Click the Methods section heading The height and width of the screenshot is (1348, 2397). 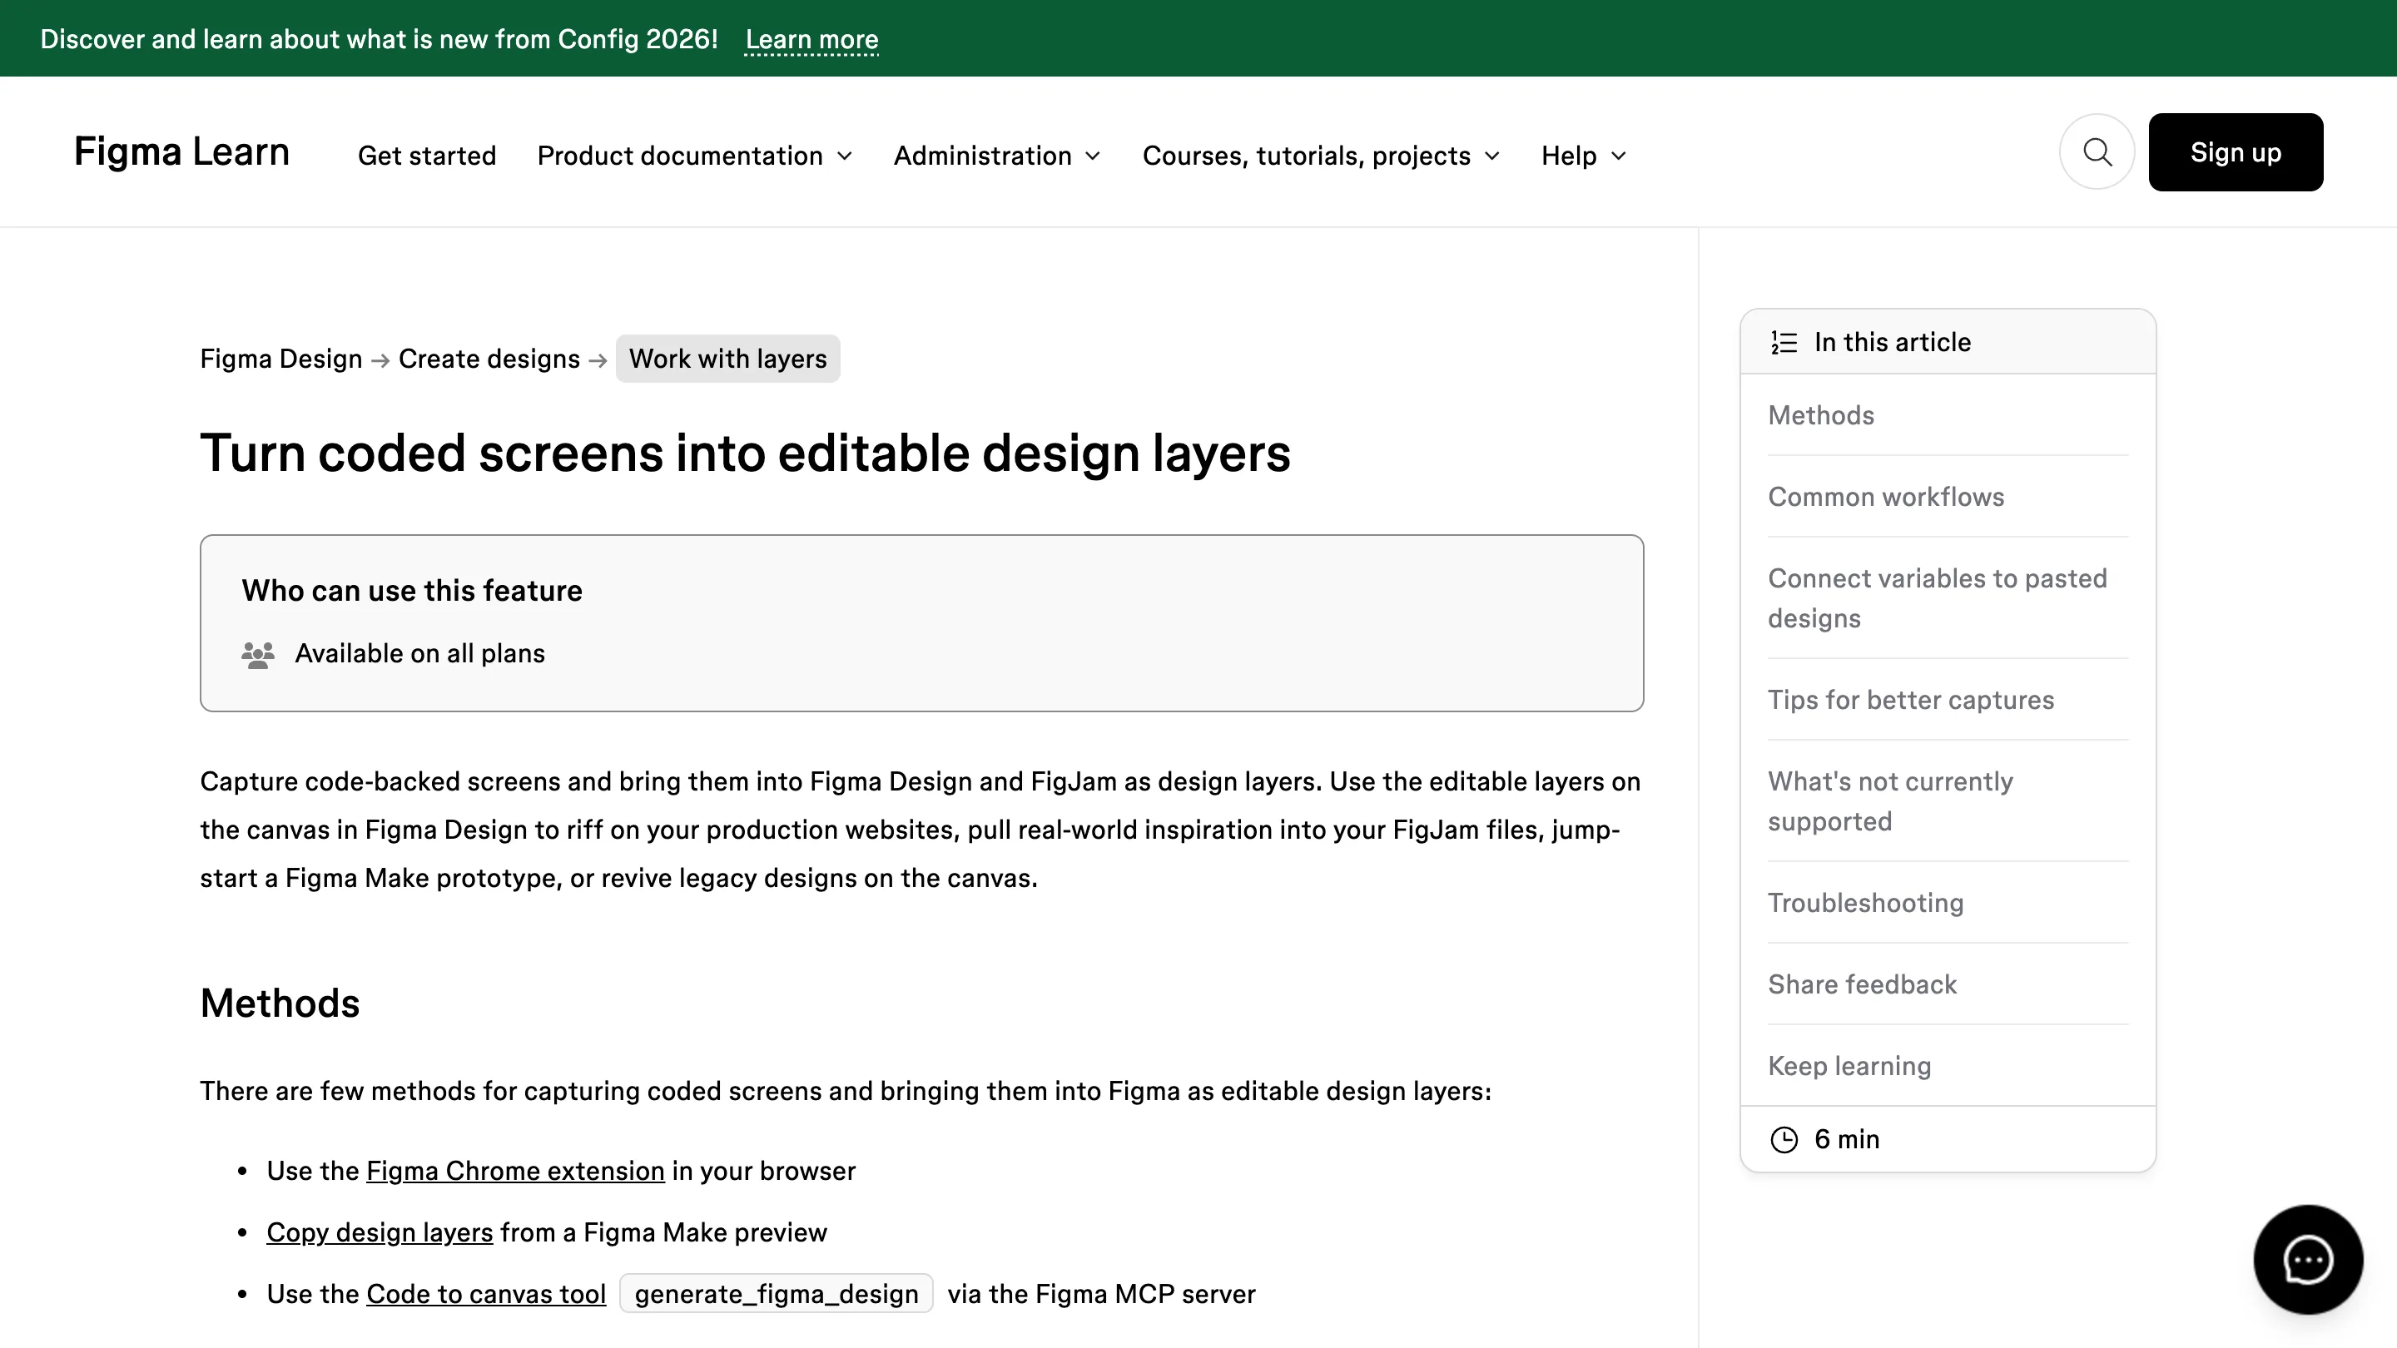(280, 1003)
